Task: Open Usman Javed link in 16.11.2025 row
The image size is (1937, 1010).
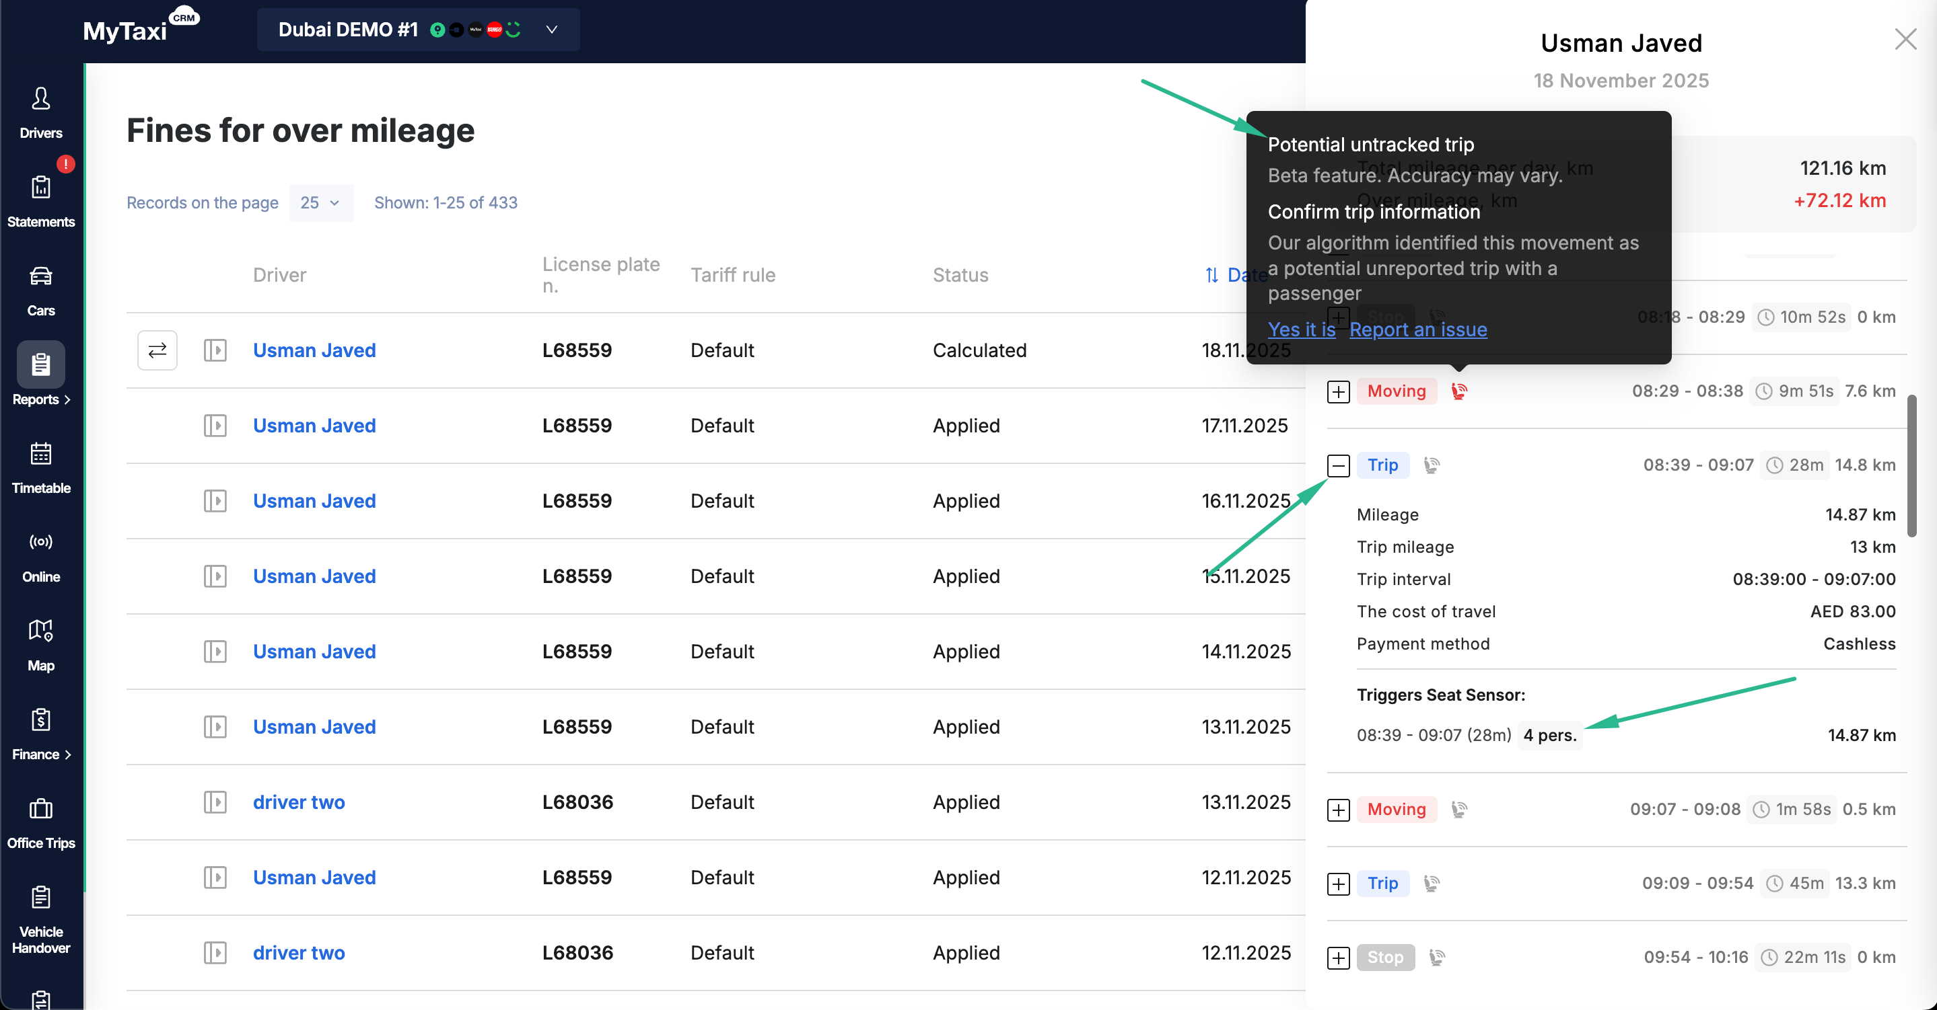Action: point(314,500)
